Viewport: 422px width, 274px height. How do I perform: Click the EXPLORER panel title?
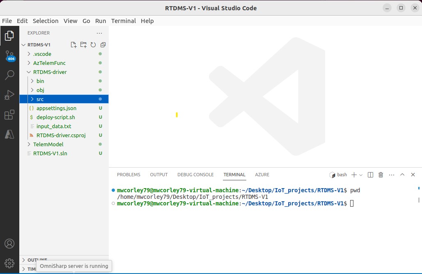click(x=39, y=33)
